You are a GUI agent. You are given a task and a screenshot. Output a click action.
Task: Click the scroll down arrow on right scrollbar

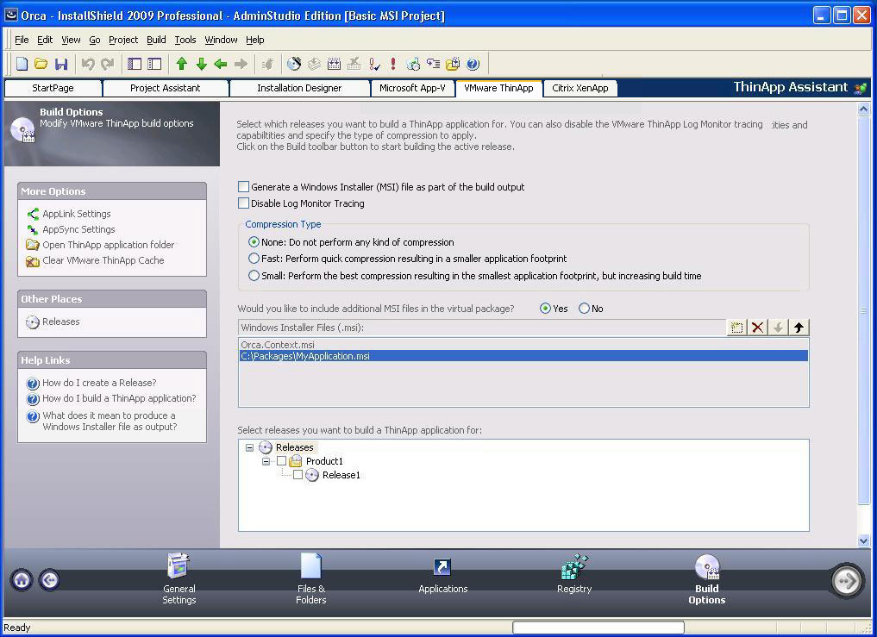[864, 540]
